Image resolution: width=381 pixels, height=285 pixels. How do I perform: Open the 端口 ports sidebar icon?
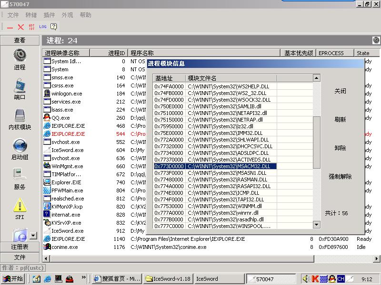[20, 85]
